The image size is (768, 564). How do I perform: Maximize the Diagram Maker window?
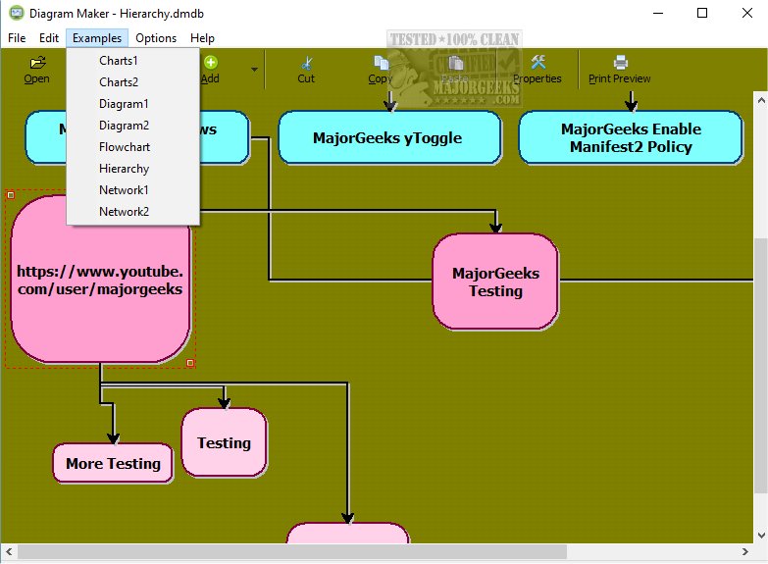[x=702, y=13]
